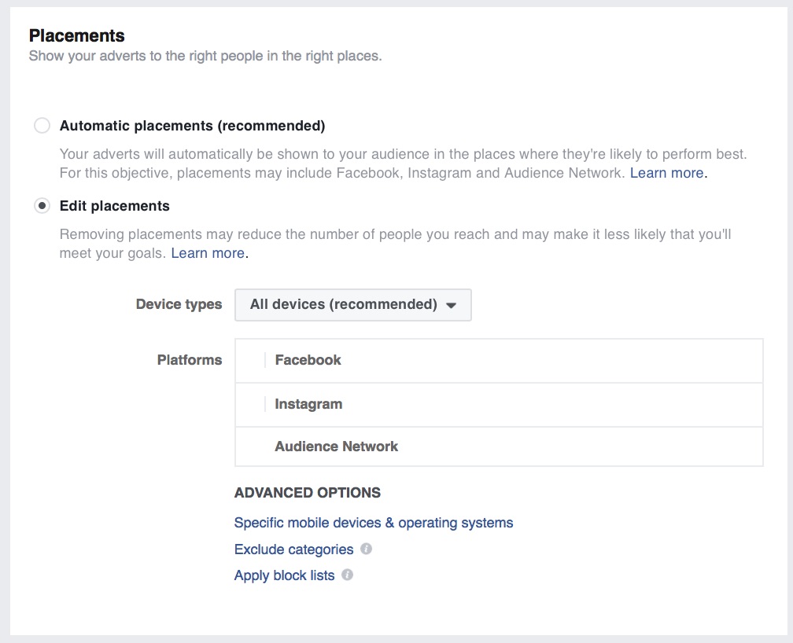Screen dimensions: 793x643
Task: Click the Platforms label
Action: coord(190,360)
